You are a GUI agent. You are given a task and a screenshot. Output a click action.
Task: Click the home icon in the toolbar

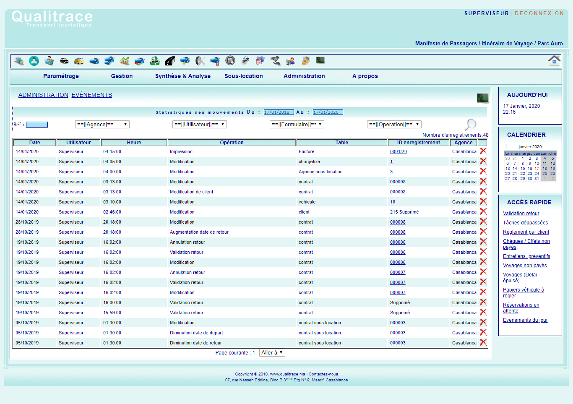click(554, 60)
